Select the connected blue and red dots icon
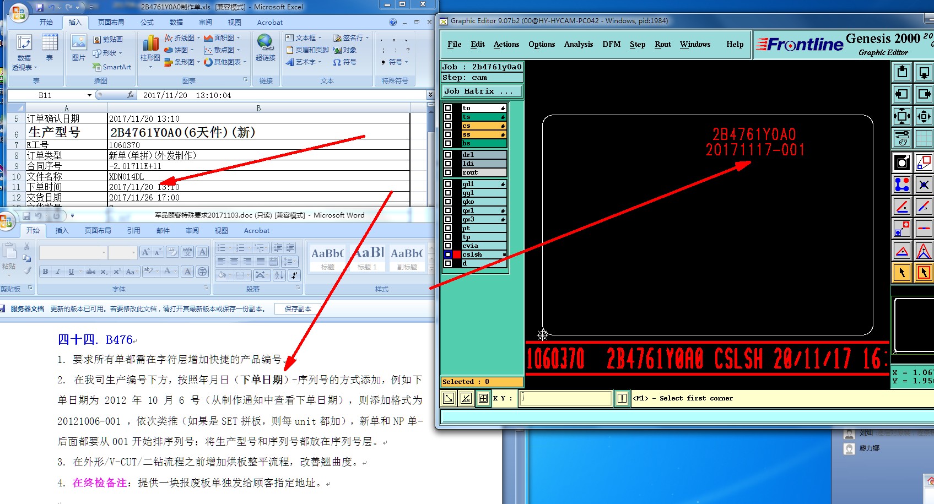The image size is (934, 504). pos(902,185)
